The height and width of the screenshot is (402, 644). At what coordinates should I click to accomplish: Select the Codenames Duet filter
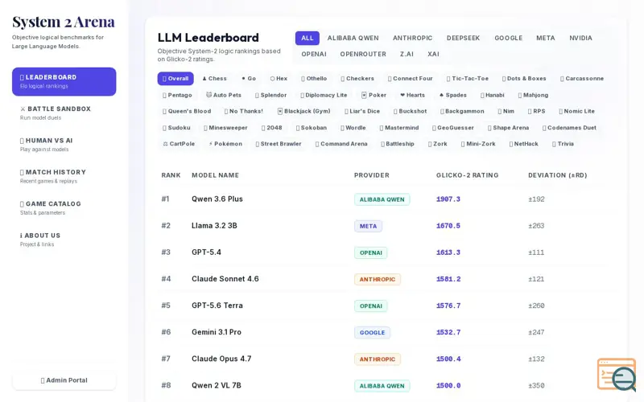click(x=569, y=128)
